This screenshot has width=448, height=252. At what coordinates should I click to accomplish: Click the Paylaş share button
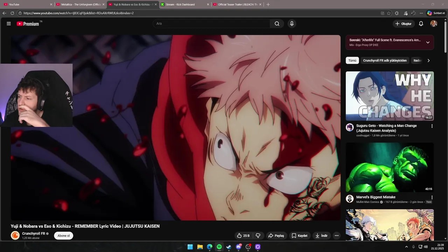(x=276, y=236)
